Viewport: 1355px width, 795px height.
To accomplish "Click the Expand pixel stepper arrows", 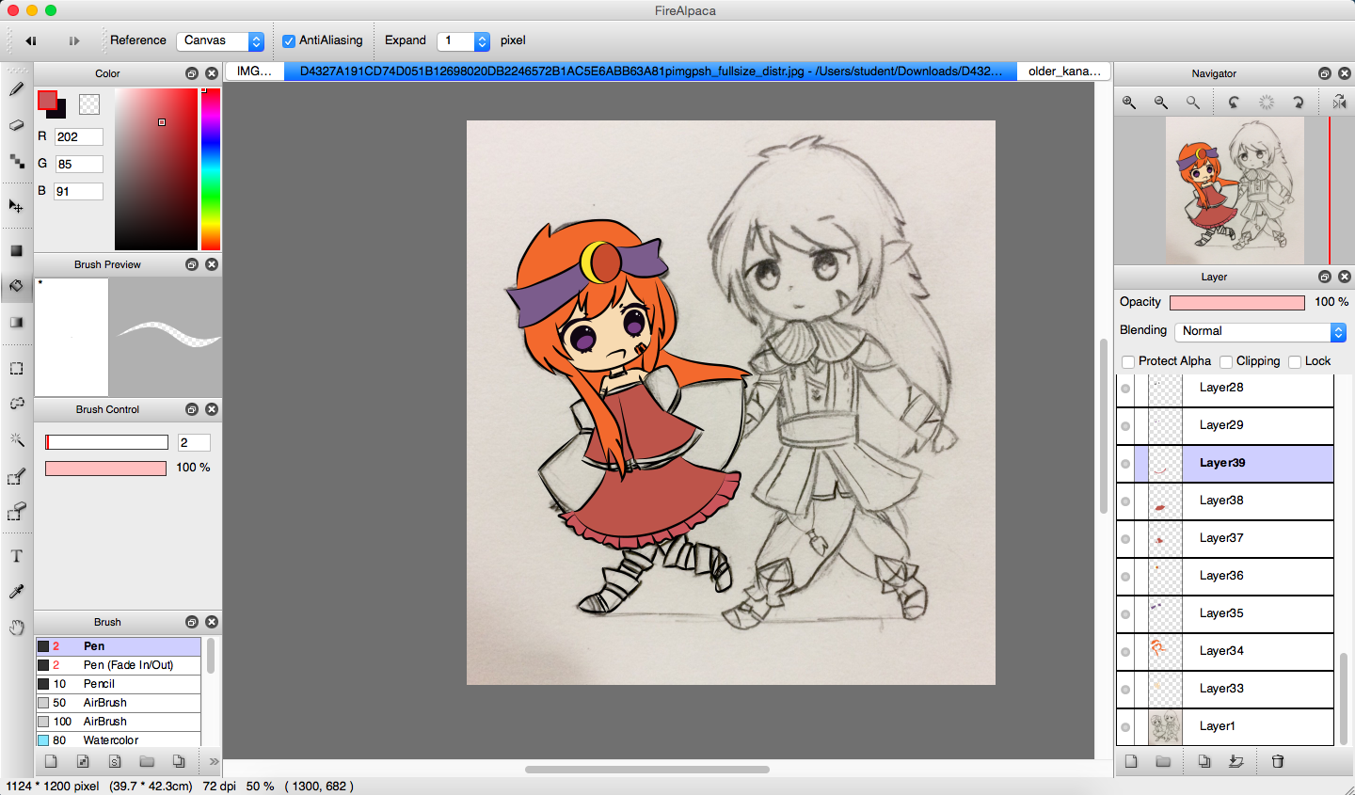I will [x=482, y=40].
